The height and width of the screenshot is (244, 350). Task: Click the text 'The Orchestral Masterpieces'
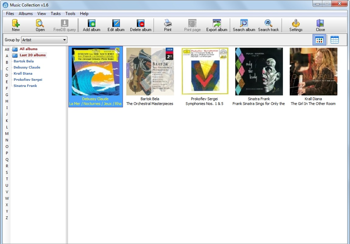click(x=150, y=104)
